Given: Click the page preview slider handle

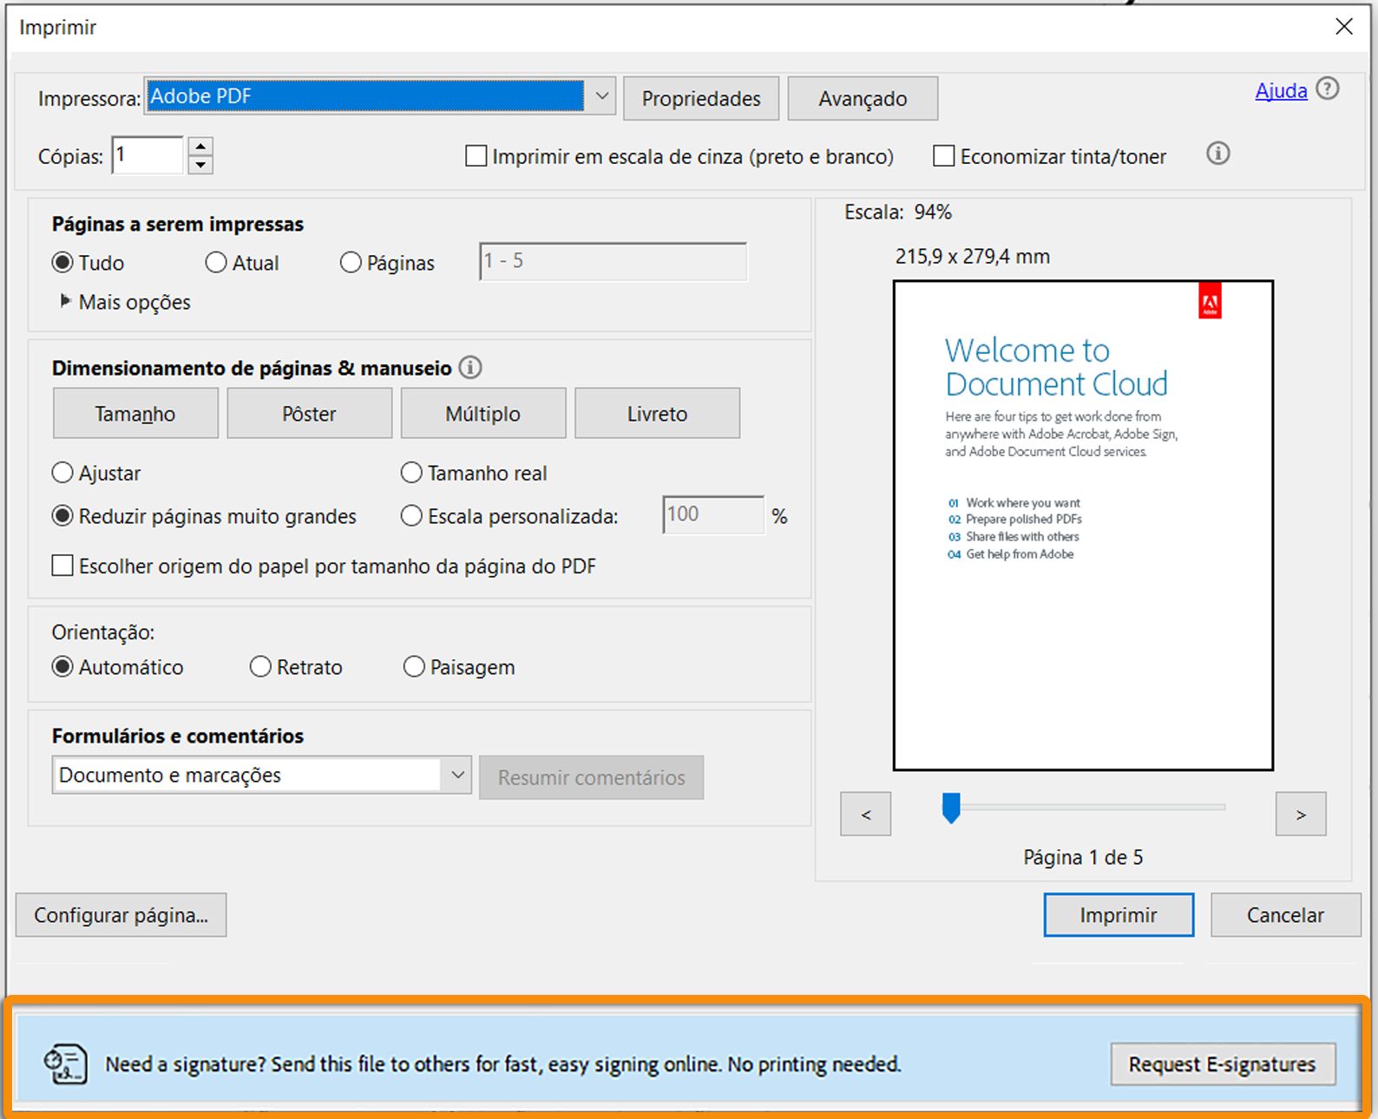Looking at the screenshot, I should click(951, 808).
